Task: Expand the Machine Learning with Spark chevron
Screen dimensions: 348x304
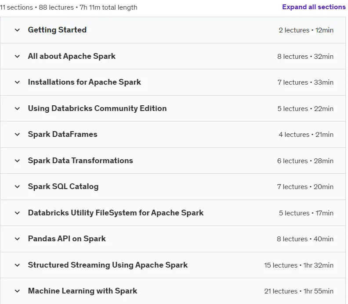Action: pyautogui.click(x=17, y=291)
